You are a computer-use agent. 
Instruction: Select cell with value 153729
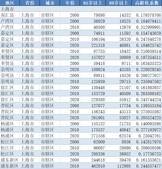point(93,93)
